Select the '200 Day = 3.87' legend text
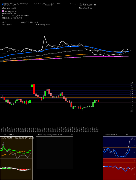The width and height of the screenshot is (136, 180). 11,11
